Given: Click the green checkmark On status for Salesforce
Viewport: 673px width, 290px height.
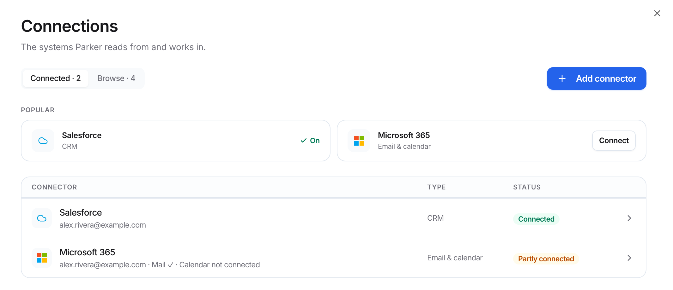Looking at the screenshot, I should (310, 141).
